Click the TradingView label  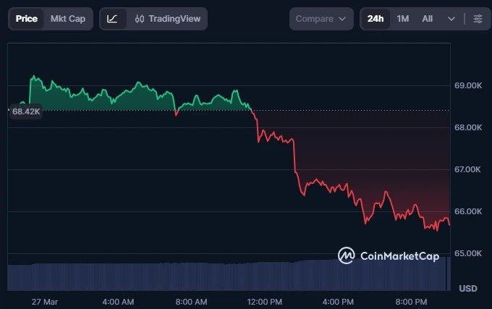tap(174, 19)
